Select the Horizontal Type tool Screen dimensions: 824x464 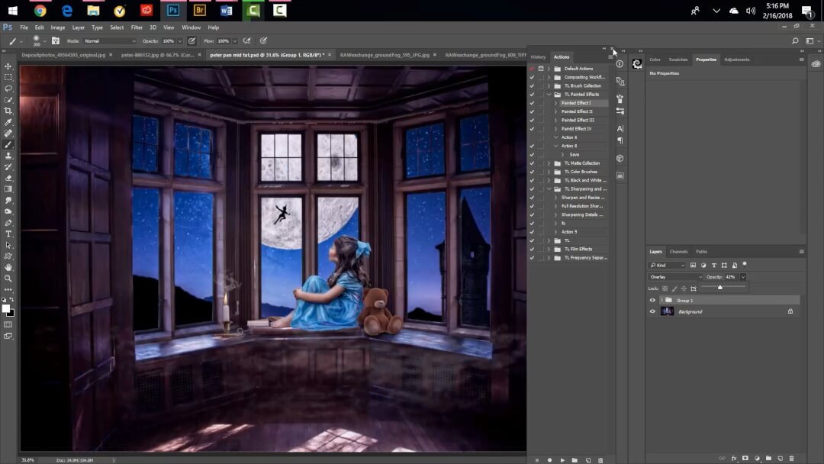point(8,234)
